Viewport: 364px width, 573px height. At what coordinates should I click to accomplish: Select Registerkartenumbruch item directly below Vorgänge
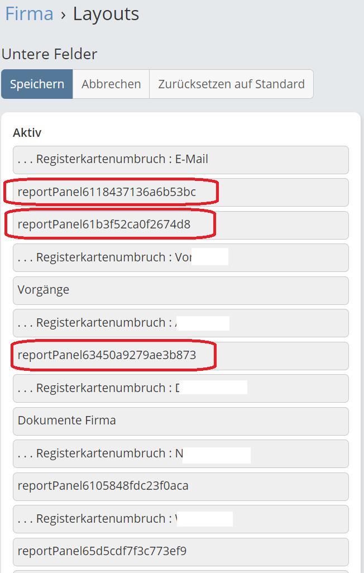[180, 323]
